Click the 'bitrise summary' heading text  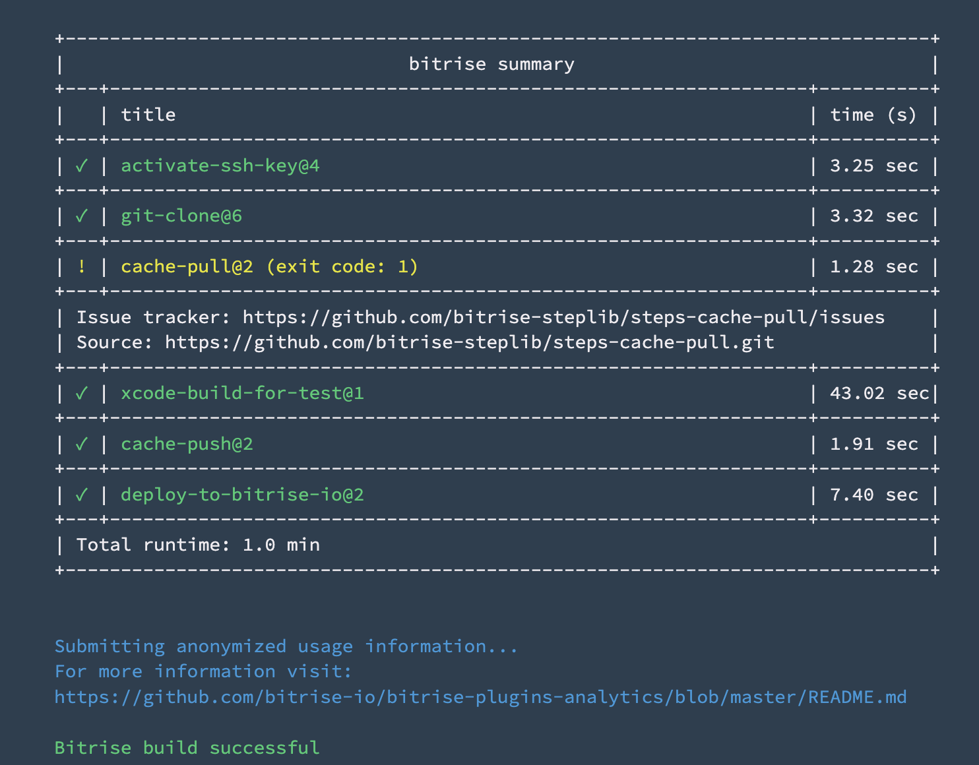491,64
